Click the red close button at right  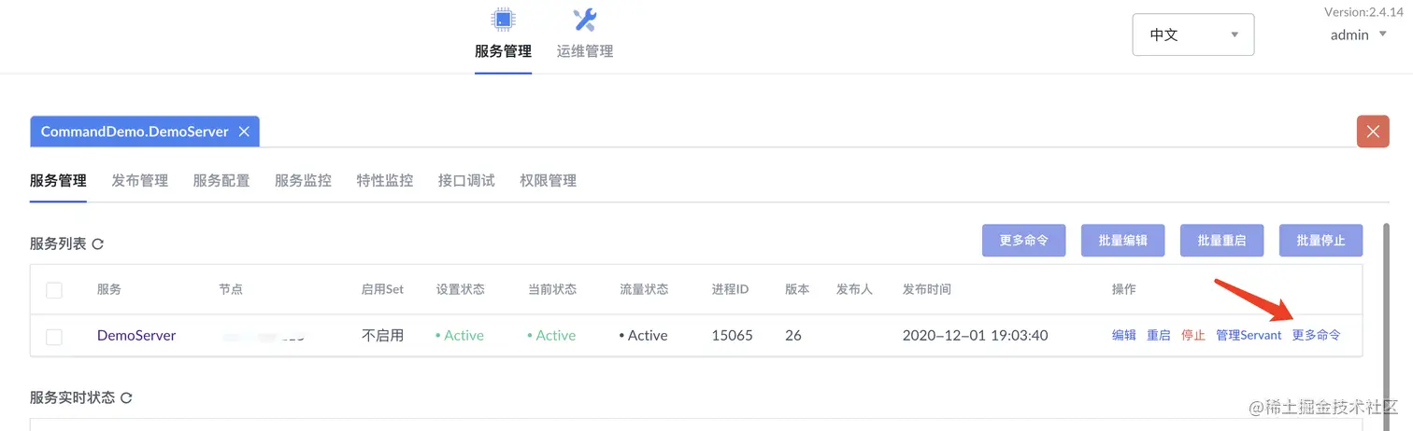(x=1373, y=132)
